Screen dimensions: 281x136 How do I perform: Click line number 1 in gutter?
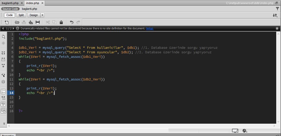pyautogui.click(x=12, y=34)
